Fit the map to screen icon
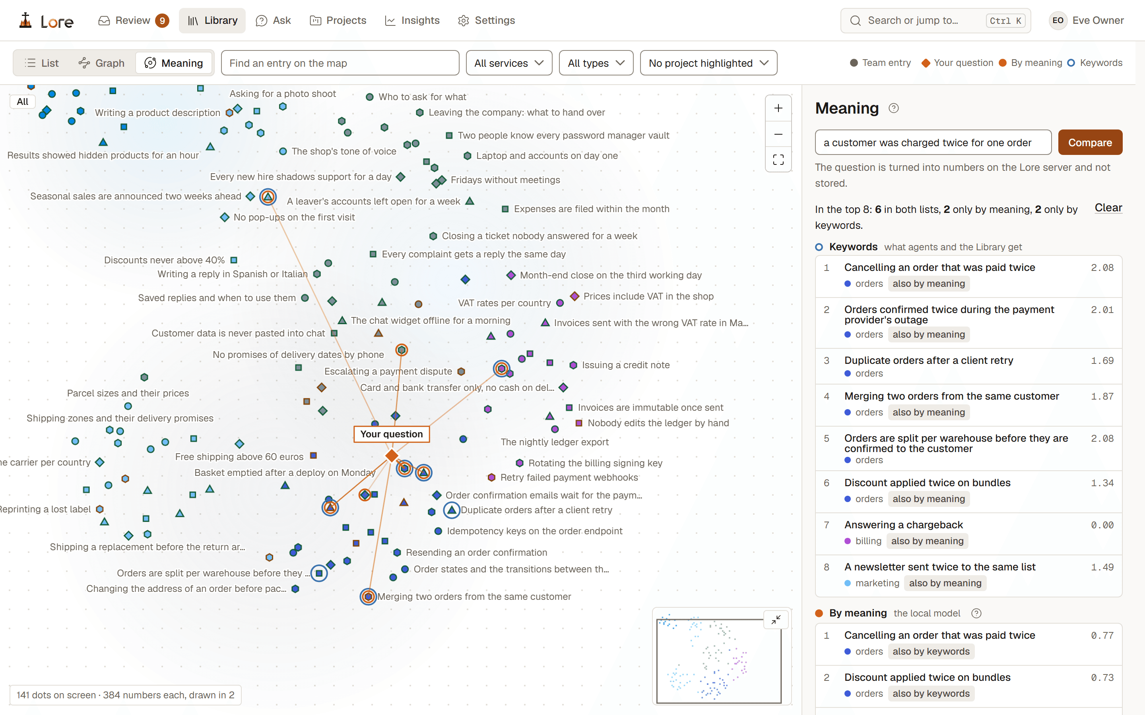1145x715 pixels. [778, 160]
